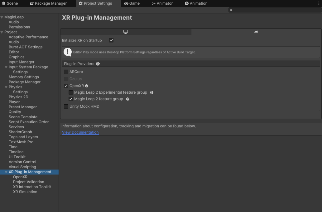Image resolution: width=322 pixels, height=212 pixels.
Task: Switch to the embedded platform tab icon
Action: [256, 32]
